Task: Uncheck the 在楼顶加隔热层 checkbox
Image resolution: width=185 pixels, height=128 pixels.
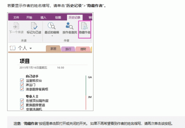Action: coord(22,101)
